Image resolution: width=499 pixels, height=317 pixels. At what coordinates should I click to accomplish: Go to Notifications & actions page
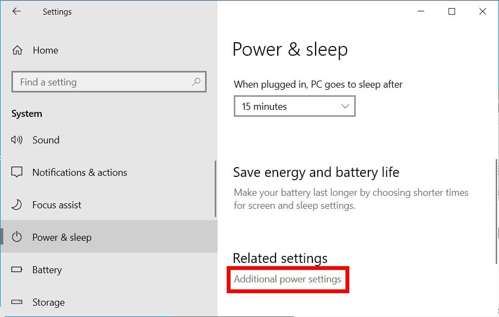[x=80, y=173]
